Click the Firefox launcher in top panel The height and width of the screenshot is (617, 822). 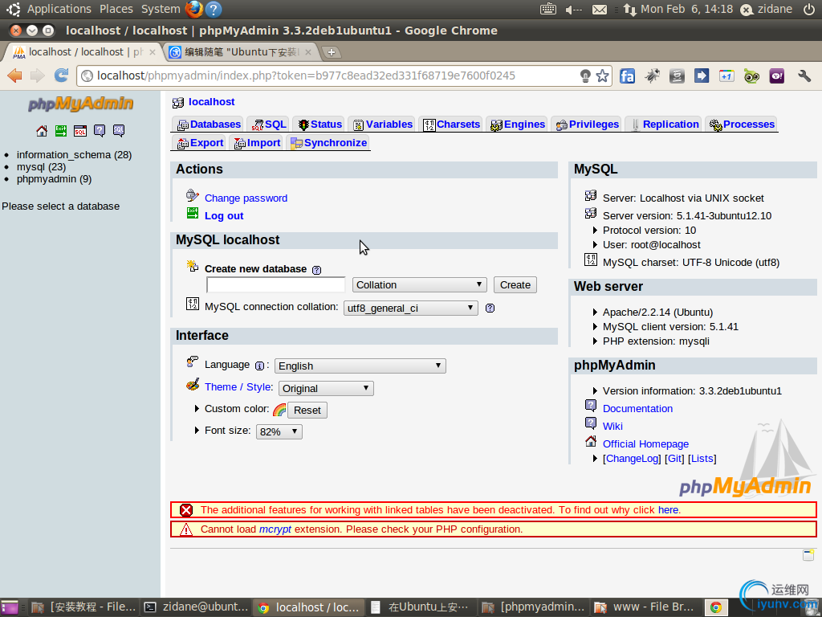pos(194,9)
